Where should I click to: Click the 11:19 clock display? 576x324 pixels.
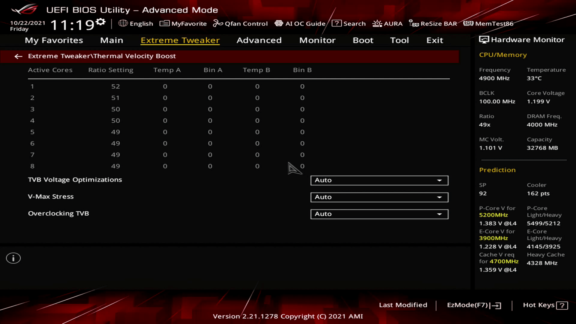point(72,25)
